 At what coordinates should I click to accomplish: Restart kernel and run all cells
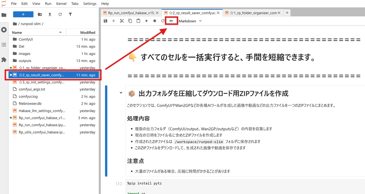[x=171, y=21]
